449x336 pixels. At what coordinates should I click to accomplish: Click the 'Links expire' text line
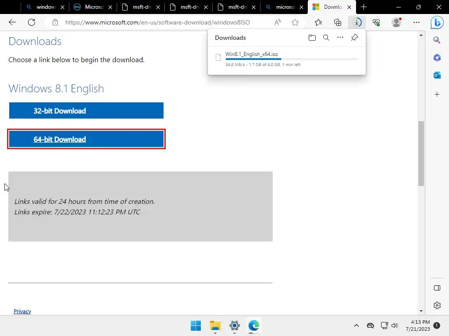click(x=77, y=212)
